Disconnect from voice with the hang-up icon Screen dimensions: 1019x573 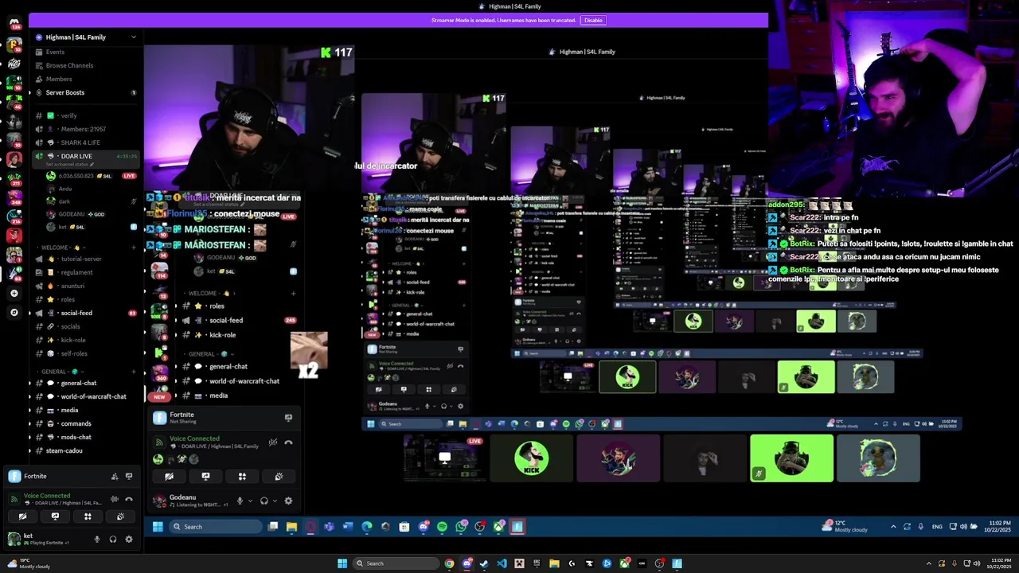click(x=129, y=499)
